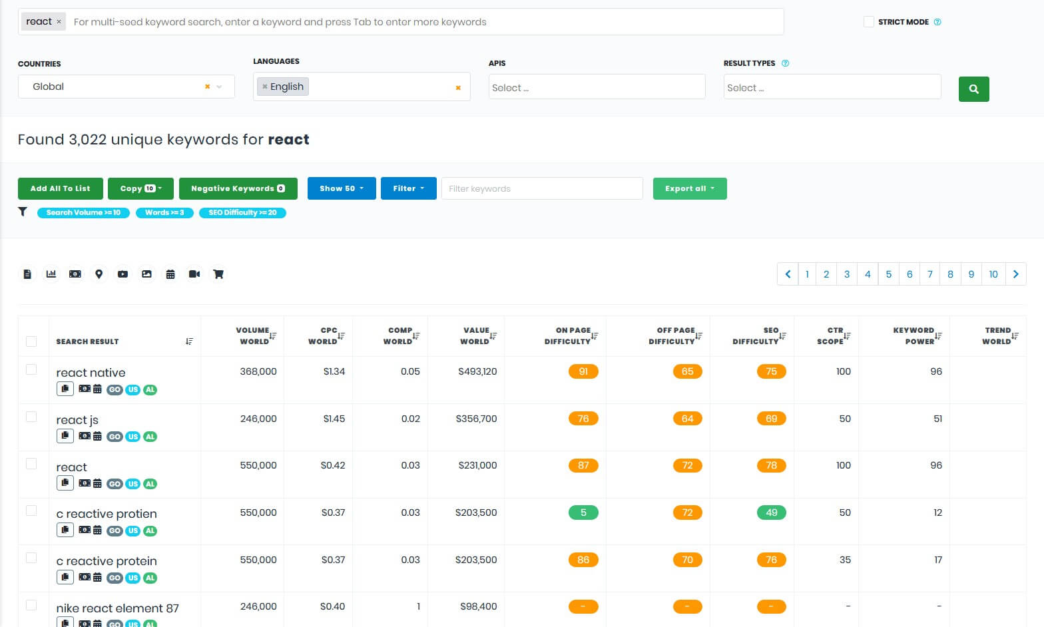The width and height of the screenshot is (1044, 627).
Task: Remove the react keyword tag
Action: click(59, 22)
